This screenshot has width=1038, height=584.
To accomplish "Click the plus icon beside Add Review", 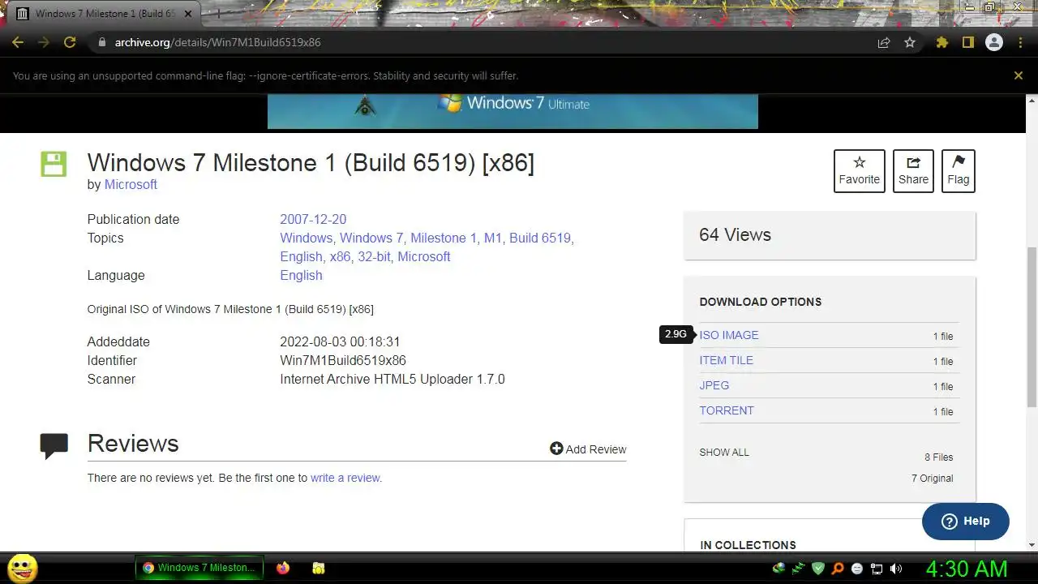I will click(x=556, y=449).
